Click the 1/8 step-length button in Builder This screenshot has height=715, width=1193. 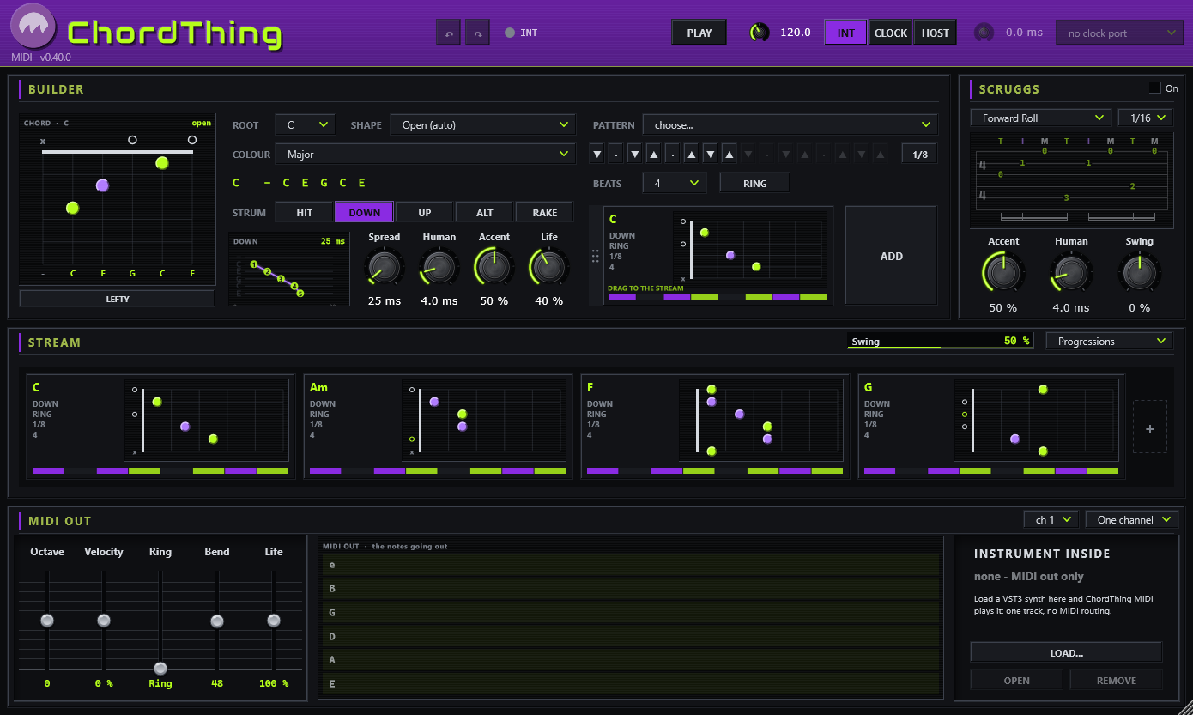[919, 155]
